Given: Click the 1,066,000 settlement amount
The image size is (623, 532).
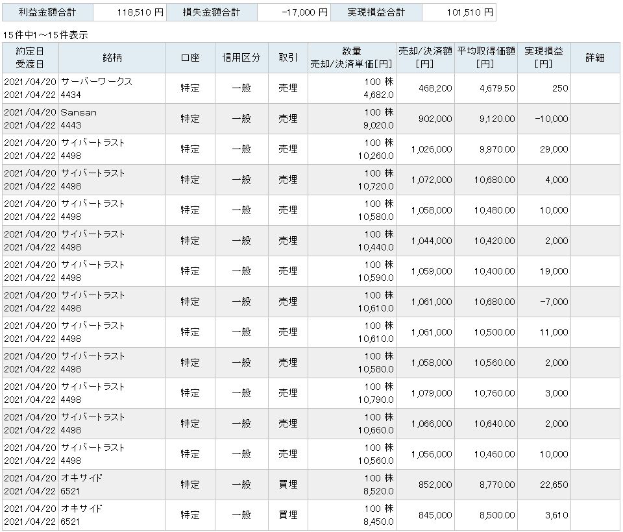Looking at the screenshot, I should [x=432, y=424].
